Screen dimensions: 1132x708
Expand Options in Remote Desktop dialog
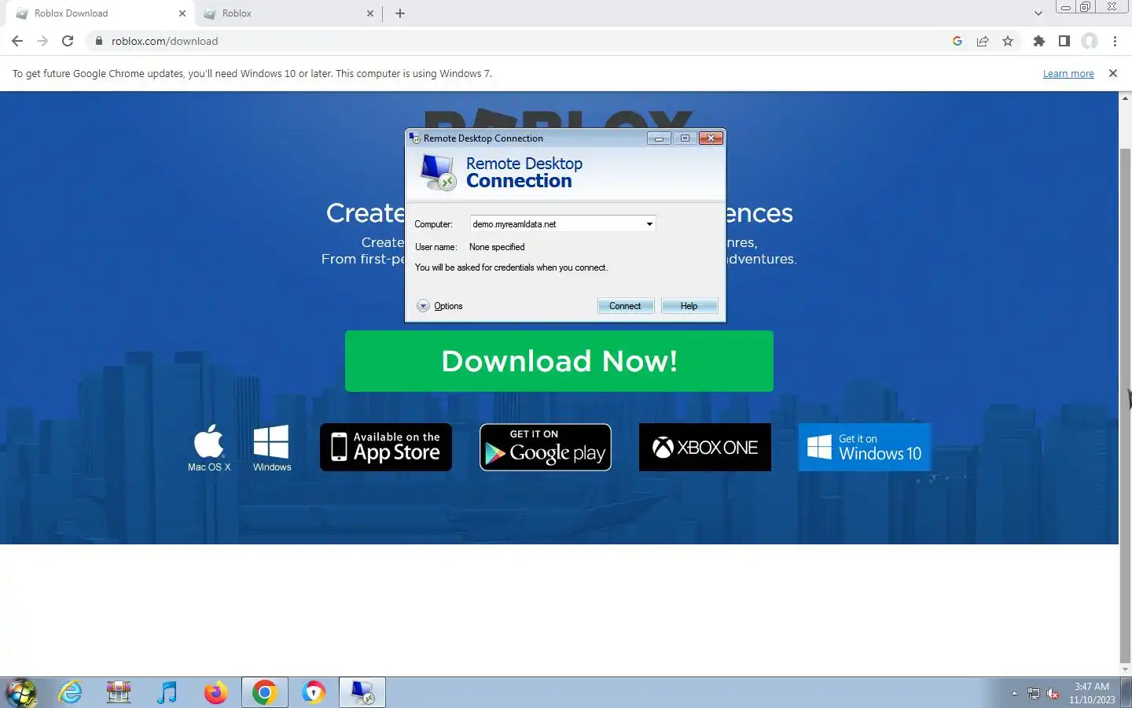pyautogui.click(x=440, y=306)
